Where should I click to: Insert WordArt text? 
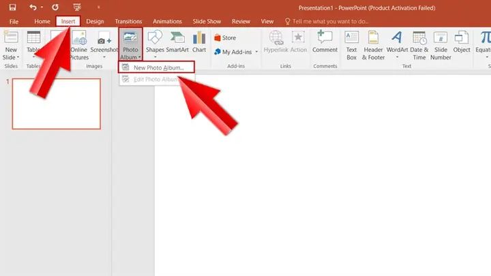(397, 42)
